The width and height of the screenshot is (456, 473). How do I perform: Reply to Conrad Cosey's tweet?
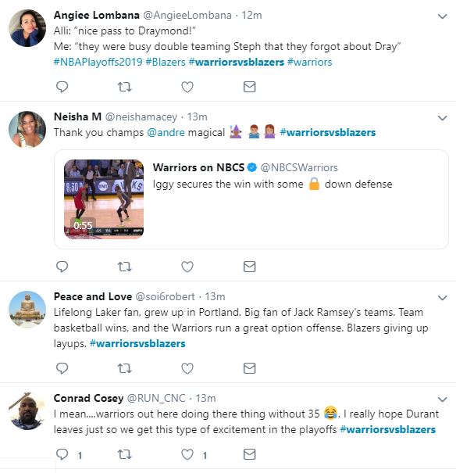tap(62, 454)
